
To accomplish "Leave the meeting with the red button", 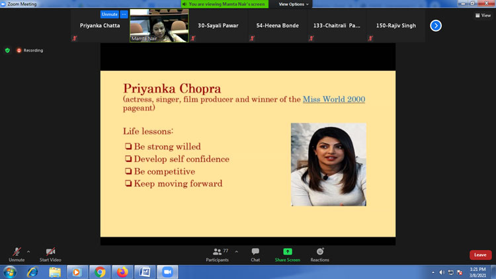I will (480, 255).
